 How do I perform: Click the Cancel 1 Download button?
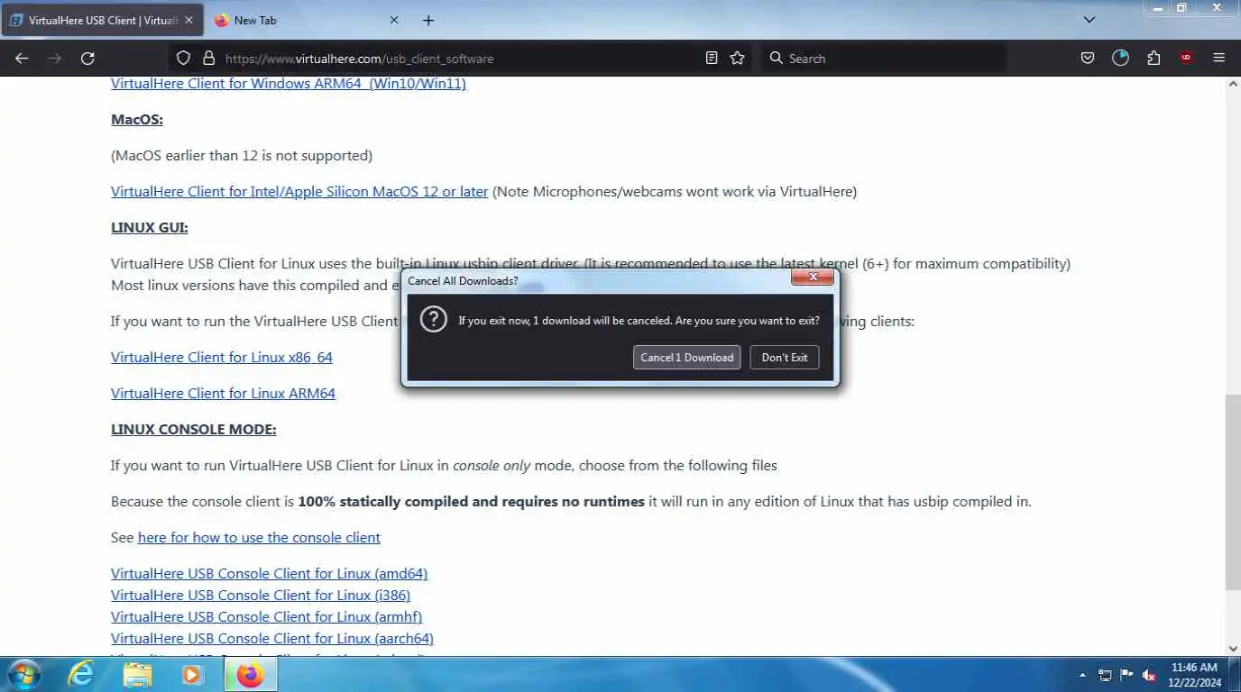click(687, 358)
